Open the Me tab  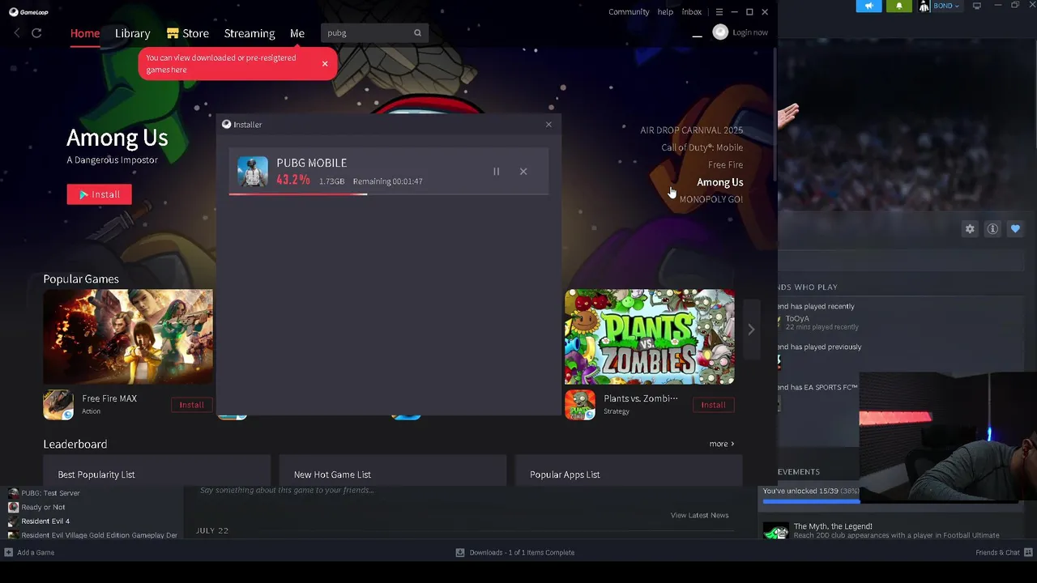pyautogui.click(x=297, y=33)
